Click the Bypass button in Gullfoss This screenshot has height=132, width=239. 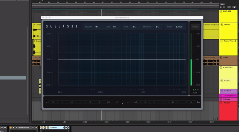pyautogui.click(x=195, y=27)
